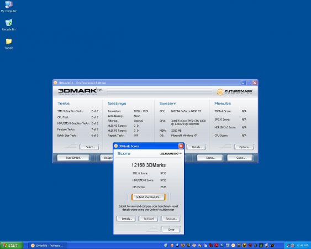This screenshot has height=249, width=311.
Task: Click the Microsoft Windows XP OS text
Action: (x=184, y=136)
